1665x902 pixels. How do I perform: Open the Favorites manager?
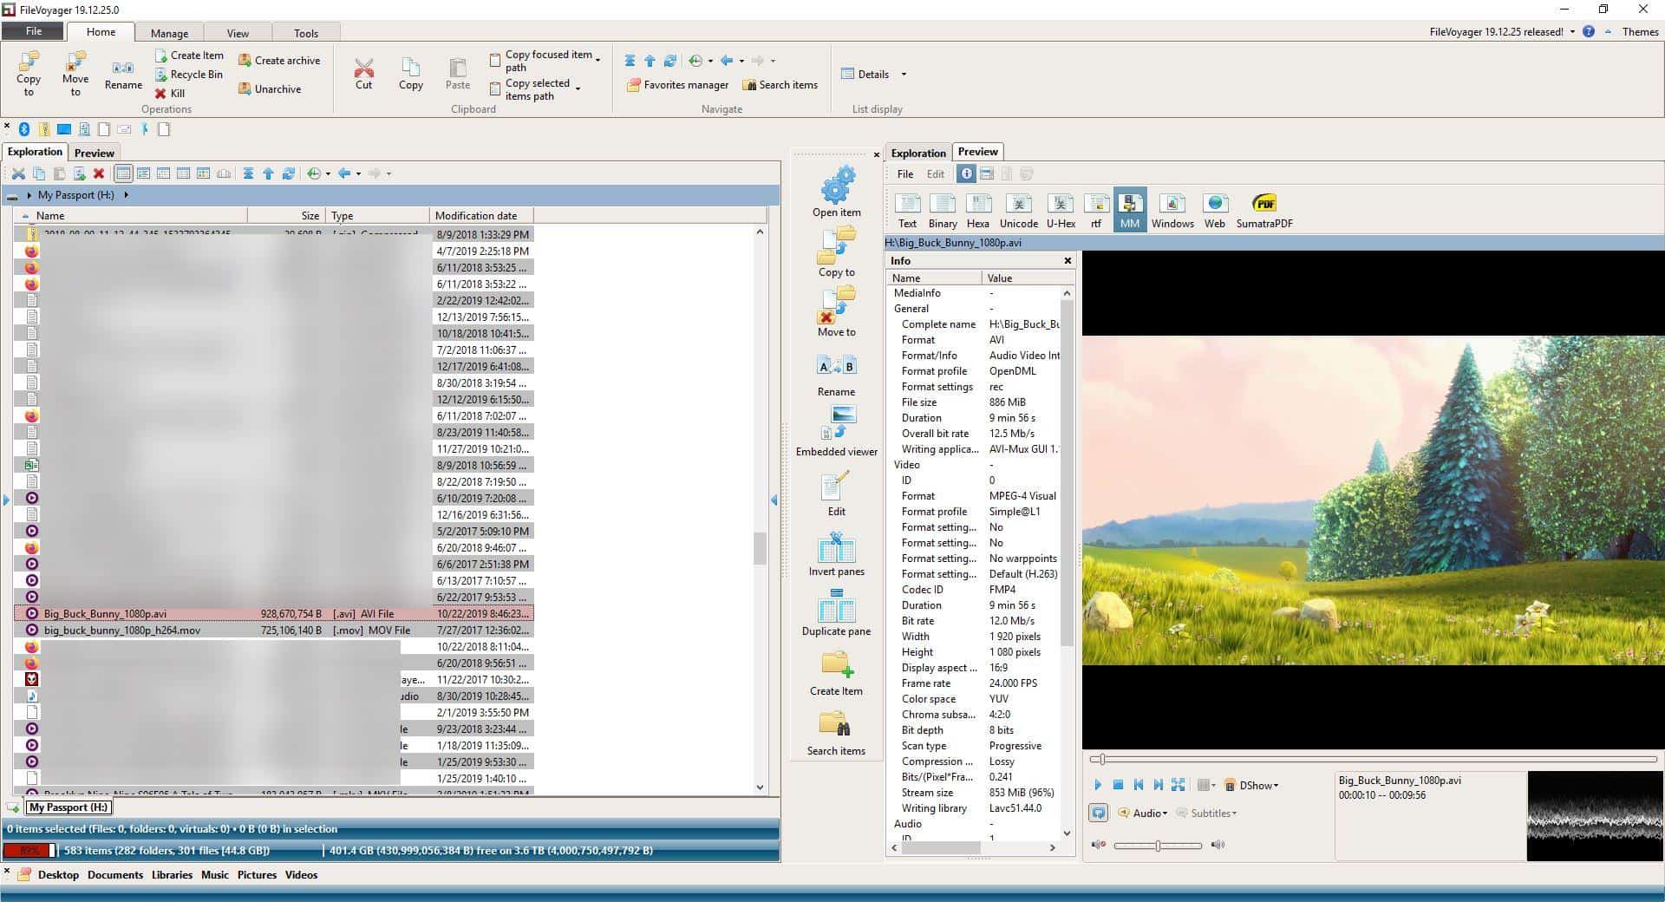click(677, 85)
